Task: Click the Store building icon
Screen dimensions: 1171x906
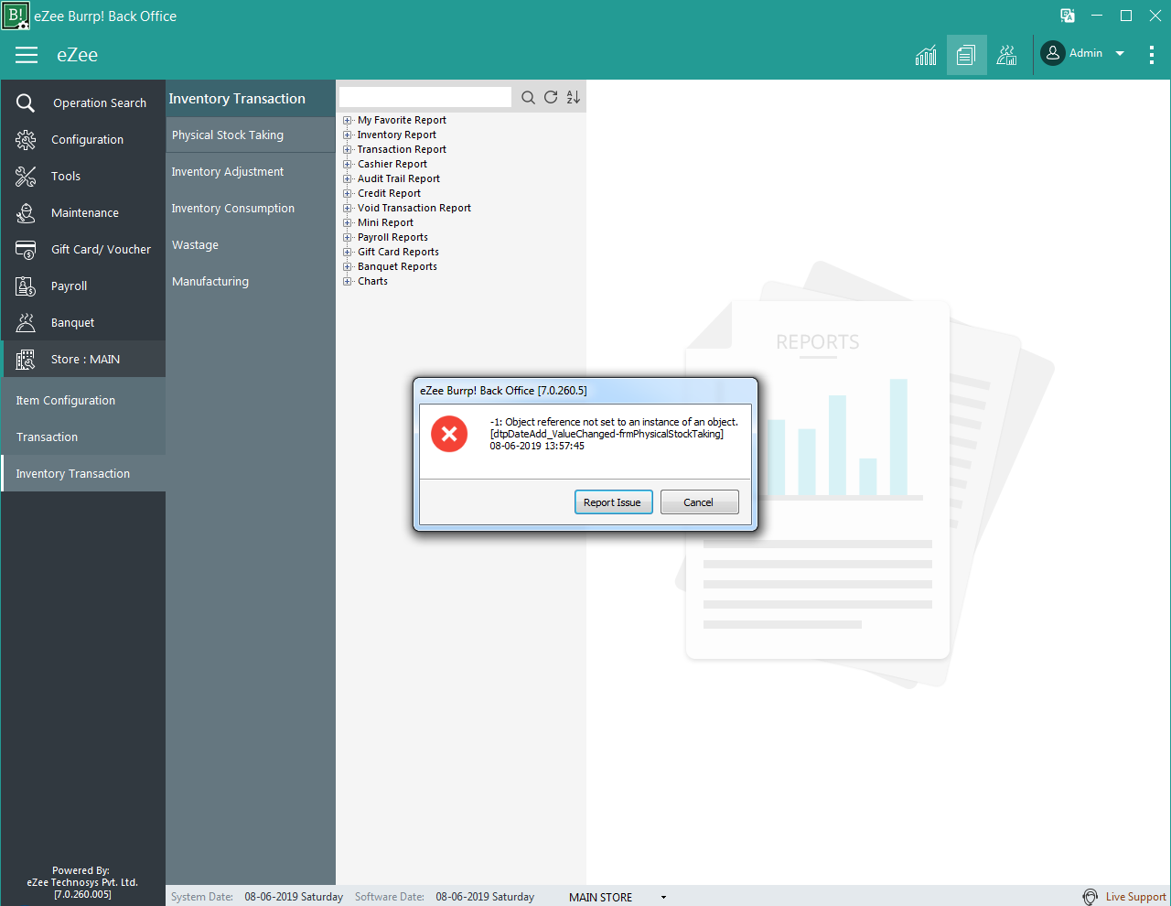Action: pyautogui.click(x=26, y=359)
